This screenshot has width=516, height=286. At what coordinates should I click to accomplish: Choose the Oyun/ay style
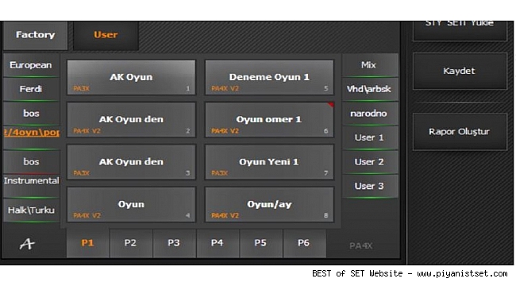coord(269,205)
